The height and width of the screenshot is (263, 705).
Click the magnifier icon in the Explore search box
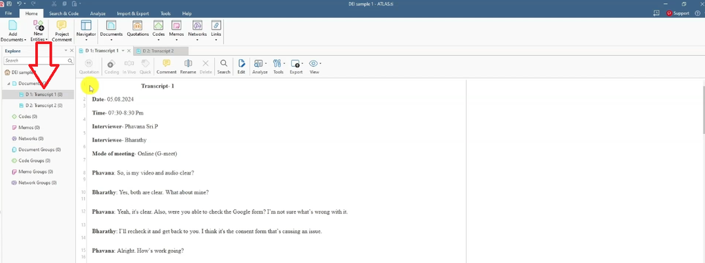71,60
